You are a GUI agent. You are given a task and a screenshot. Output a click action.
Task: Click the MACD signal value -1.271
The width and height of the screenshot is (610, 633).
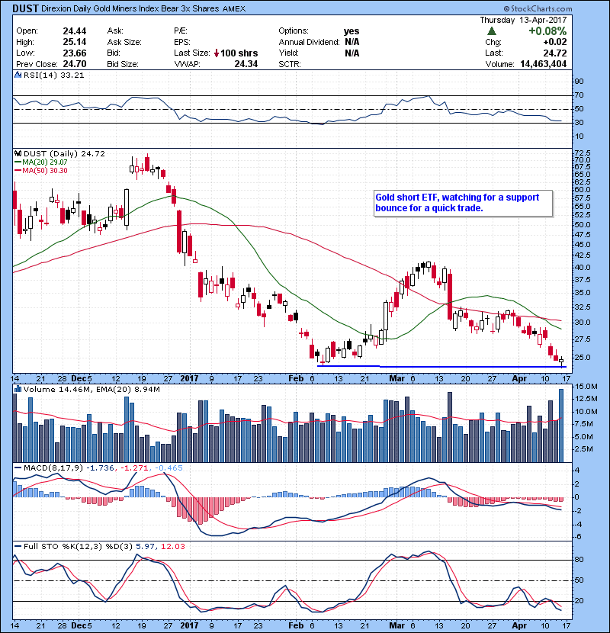[x=134, y=468]
